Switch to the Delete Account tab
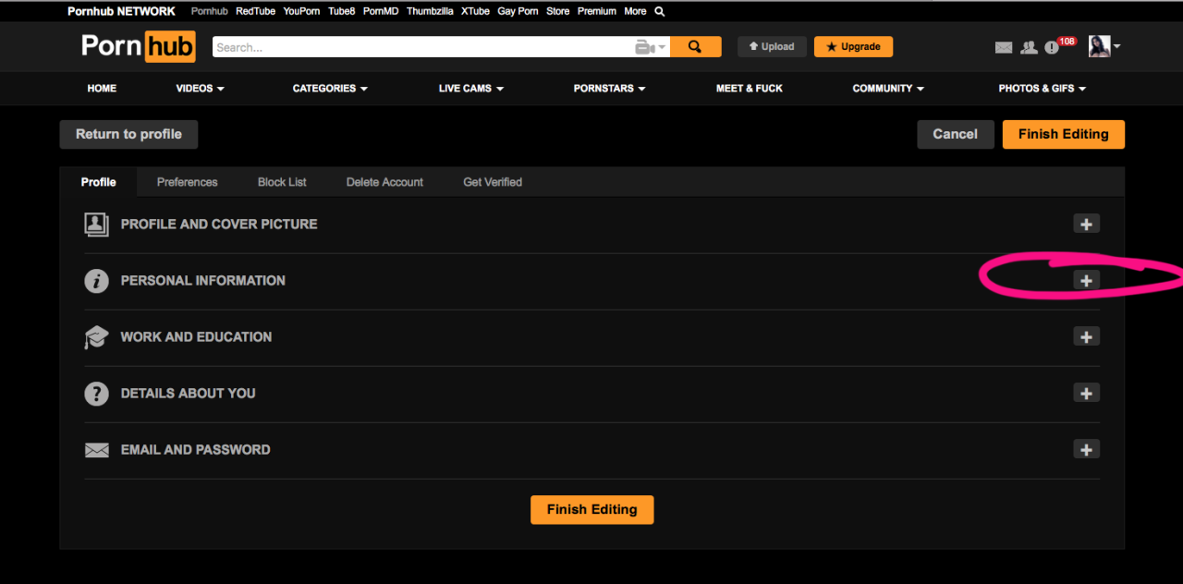 coord(384,182)
